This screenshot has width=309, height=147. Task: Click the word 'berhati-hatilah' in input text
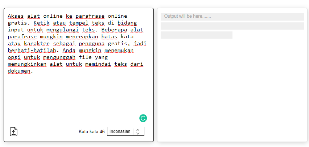(x=32, y=51)
